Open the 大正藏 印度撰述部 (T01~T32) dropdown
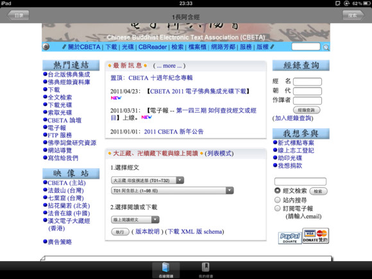Viewport: 372px width, 279px height. [x=148, y=180]
